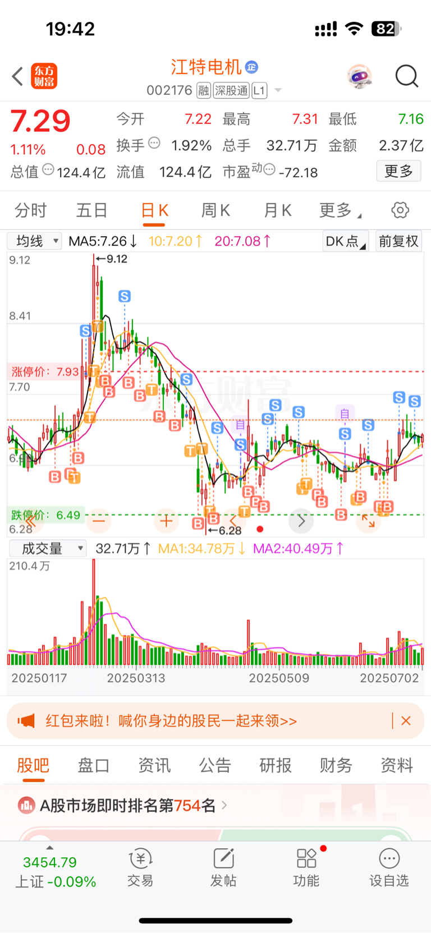Viewport: 431px width, 933px height.
Task: Open the 东方财富 logo icon
Action: click(44, 76)
